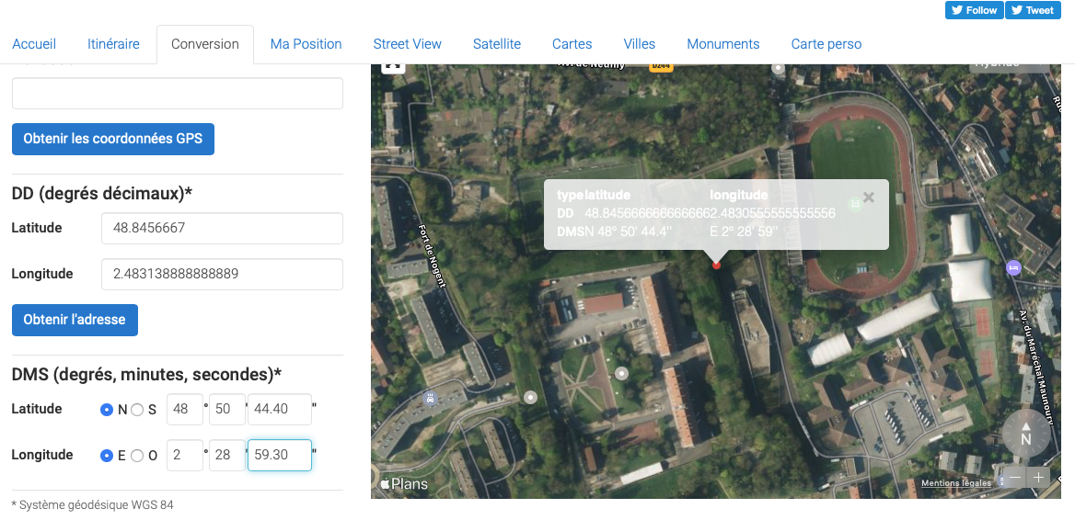Click heading DMS (degrés, minutes, secondes)*
Image resolution: width=1075 pixels, height=520 pixels.
pos(146,375)
